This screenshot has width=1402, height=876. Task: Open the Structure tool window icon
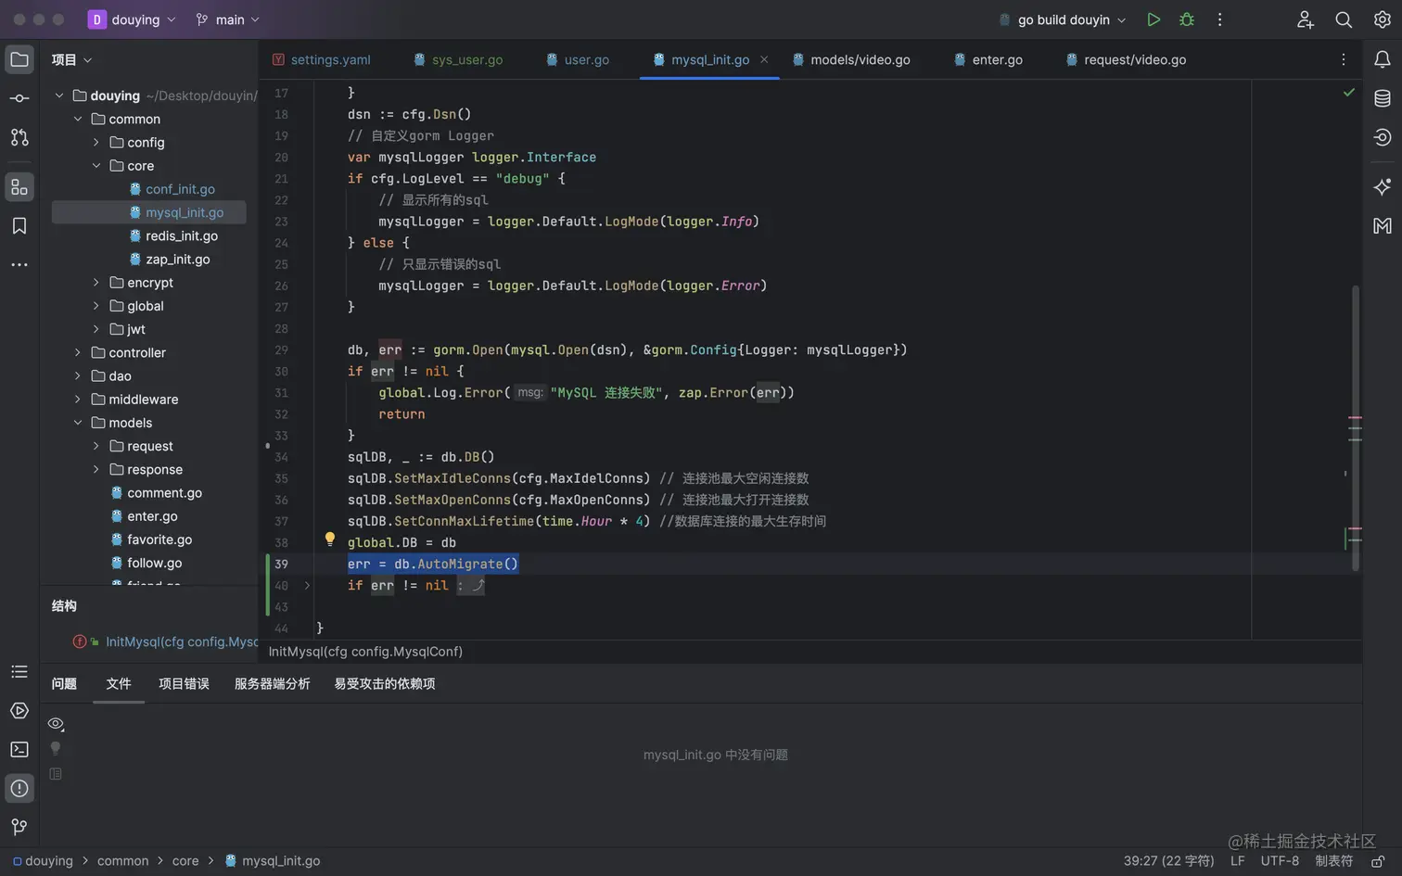tap(19, 187)
